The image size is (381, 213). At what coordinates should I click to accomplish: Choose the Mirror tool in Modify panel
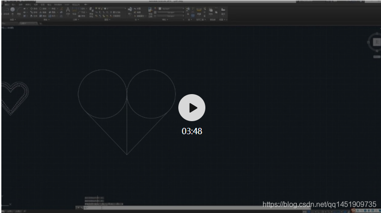click(x=43, y=12)
